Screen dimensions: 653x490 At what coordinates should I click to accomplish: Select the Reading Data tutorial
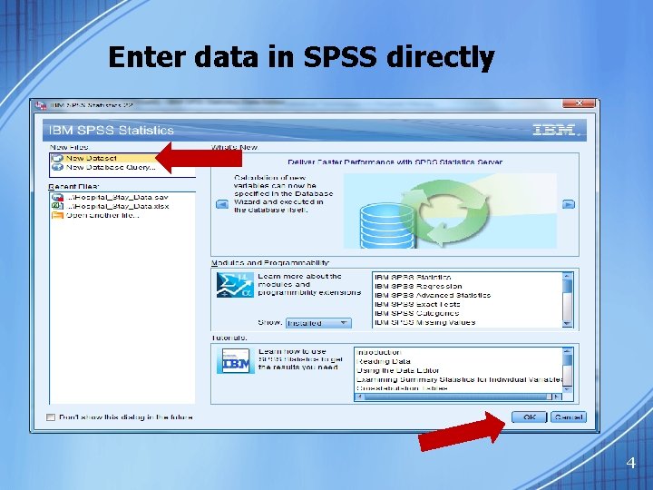pyautogui.click(x=383, y=362)
